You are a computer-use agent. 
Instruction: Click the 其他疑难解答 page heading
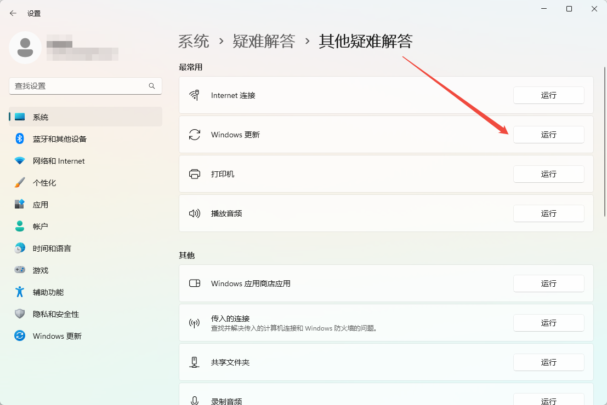365,41
